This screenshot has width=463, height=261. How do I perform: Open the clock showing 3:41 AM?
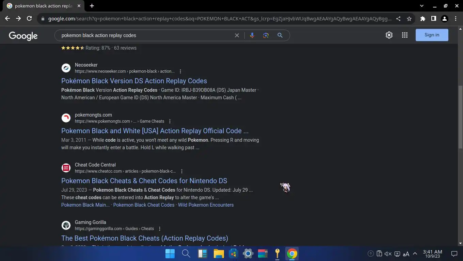pyautogui.click(x=432, y=254)
